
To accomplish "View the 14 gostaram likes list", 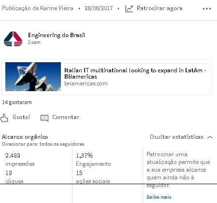I will click(17, 102).
